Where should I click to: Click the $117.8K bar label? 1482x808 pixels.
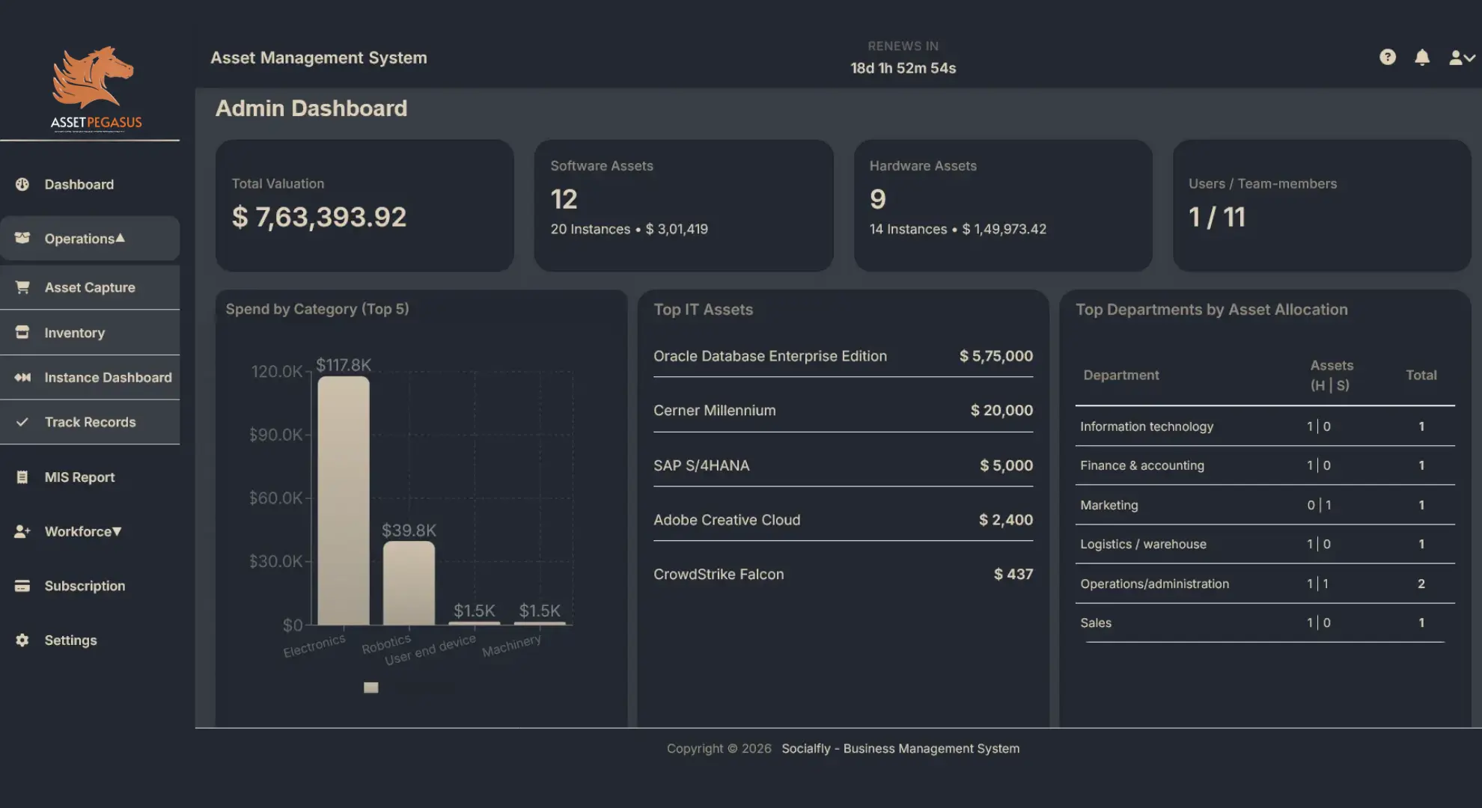click(x=344, y=365)
